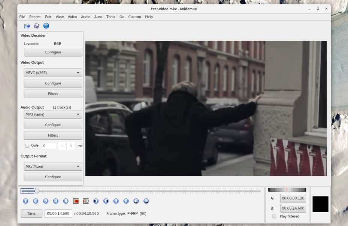
Task: Open a video file with the folder icon
Action: pos(27,26)
